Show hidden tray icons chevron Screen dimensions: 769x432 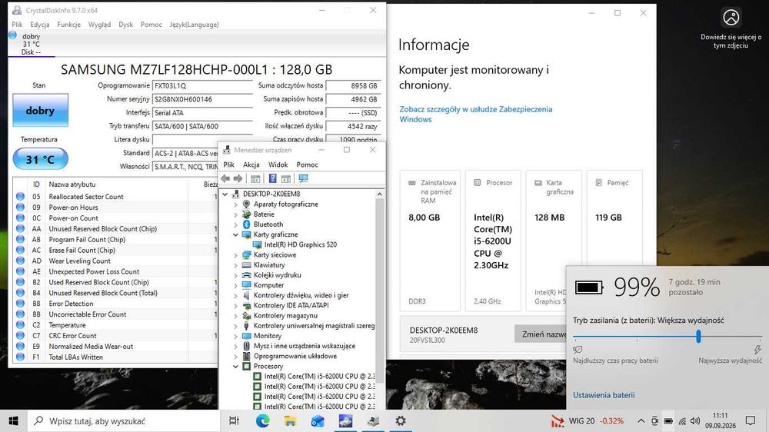tap(641, 420)
